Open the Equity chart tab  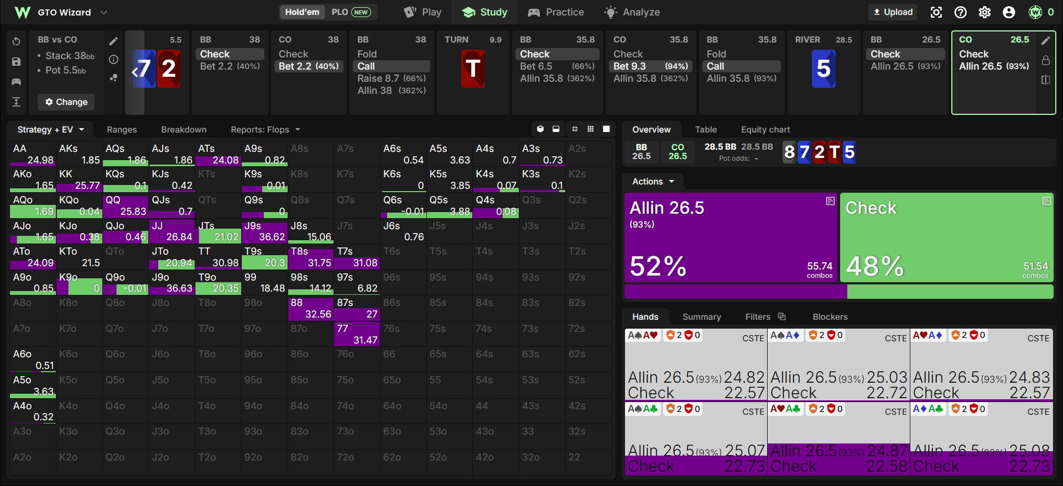765,130
